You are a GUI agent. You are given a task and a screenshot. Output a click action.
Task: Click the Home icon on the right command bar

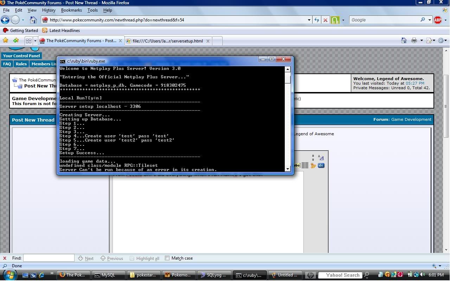pyautogui.click(x=404, y=40)
